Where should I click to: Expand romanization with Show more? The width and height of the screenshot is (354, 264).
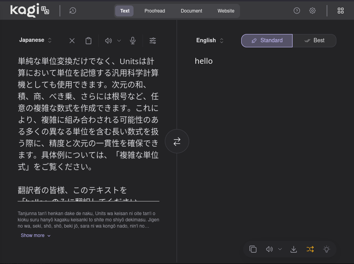[x=36, y=235]
